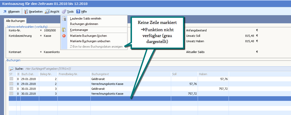The height and width of the screenshot is (115, 291).
Task: Sort by Buch.Dat. column header
Action: [29, 74]
